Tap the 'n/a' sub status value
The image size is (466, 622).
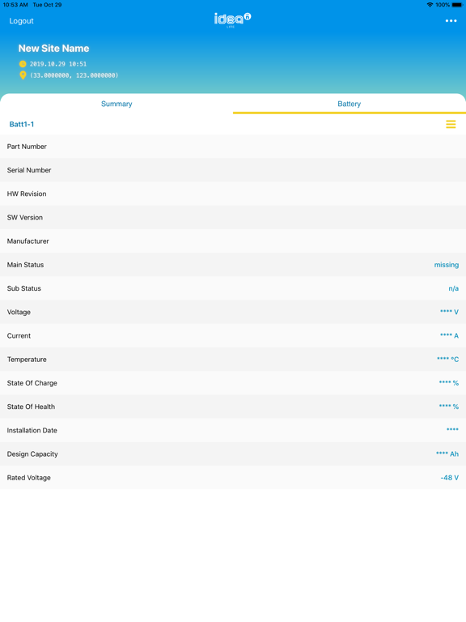point(453,288)
